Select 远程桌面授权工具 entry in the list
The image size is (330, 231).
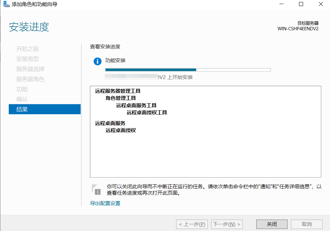(x=147, y=112)
